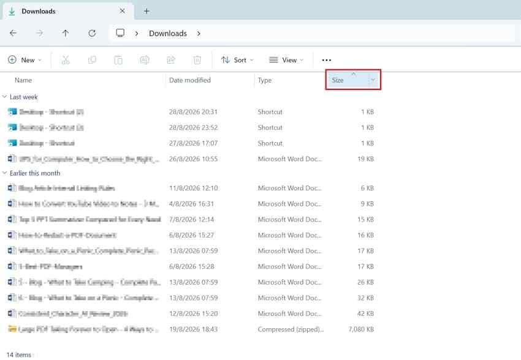Screen dimensions: 521x360
Task: Select shortcut file dated 28/8/2026 20:31
Action: point(191,112)
